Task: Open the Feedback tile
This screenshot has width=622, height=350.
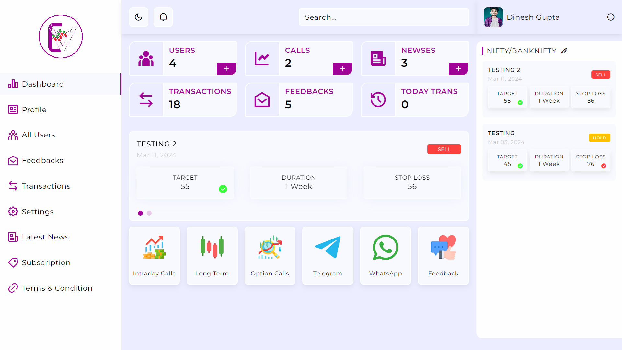Action: (443, 256)
